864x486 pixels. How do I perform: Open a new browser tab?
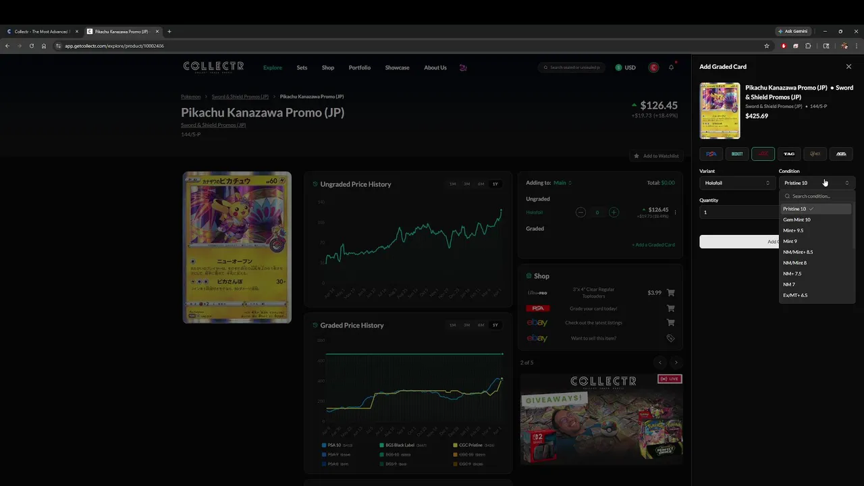(x=169, y=31)
